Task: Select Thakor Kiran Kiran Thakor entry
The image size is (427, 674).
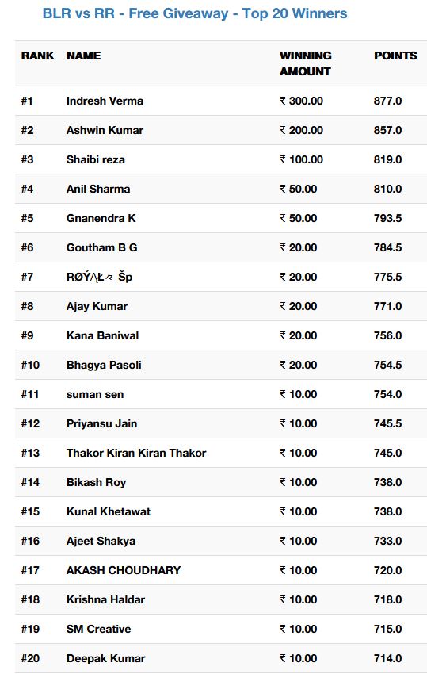Action: click(136, 453)
